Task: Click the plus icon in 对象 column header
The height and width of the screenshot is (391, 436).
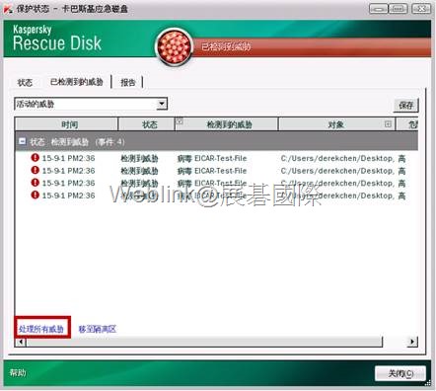Action: click(388, 124)
